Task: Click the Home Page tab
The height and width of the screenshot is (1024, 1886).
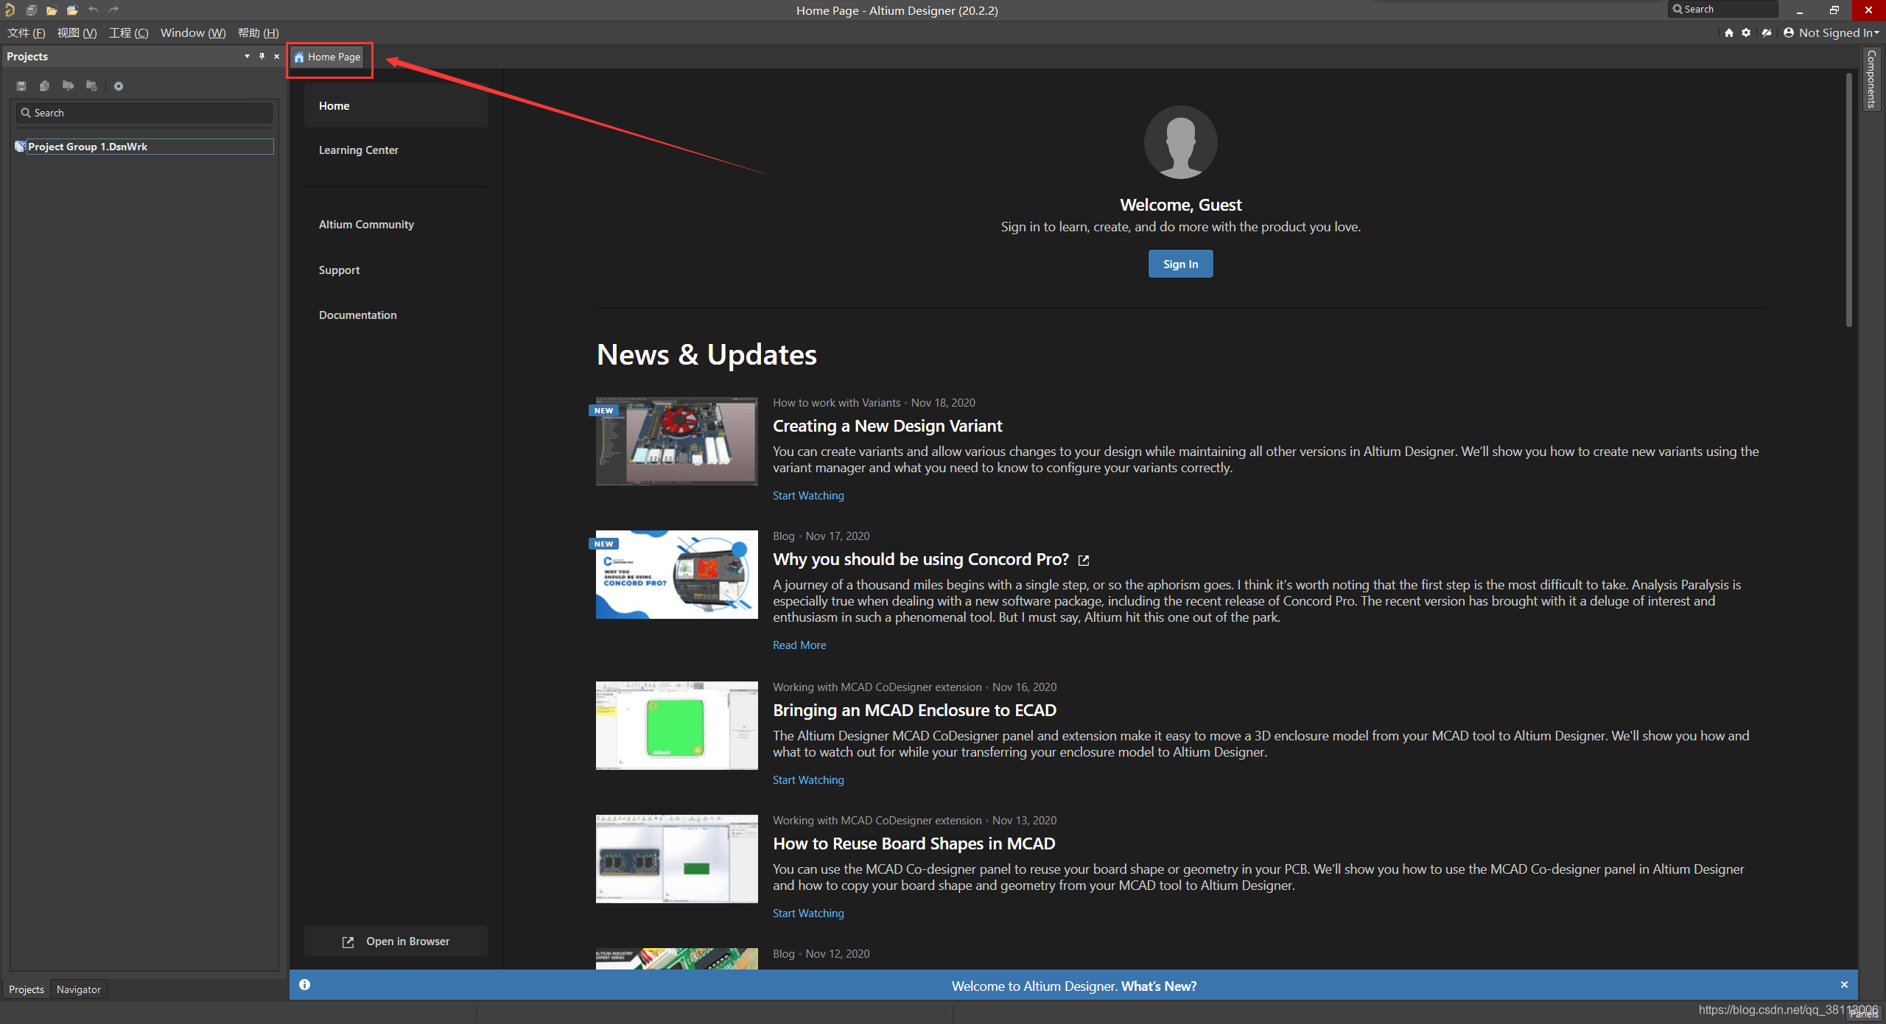Action: coord(328,57)
